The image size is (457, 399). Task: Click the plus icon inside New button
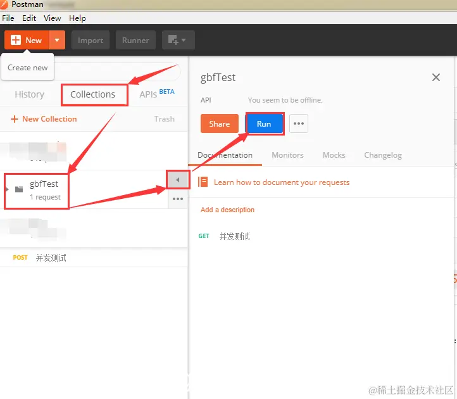16,40
